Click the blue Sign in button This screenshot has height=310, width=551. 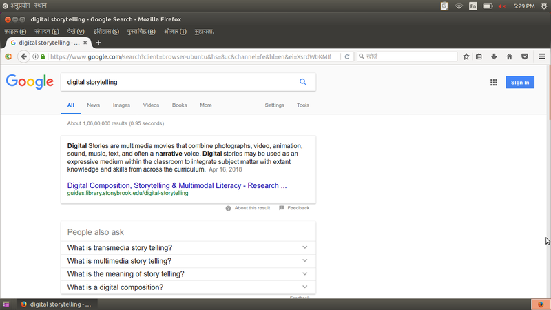pos(520,82)
